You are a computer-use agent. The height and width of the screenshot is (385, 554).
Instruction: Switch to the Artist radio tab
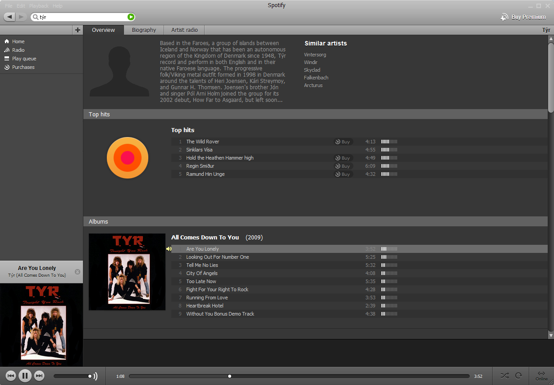(184, 30)
